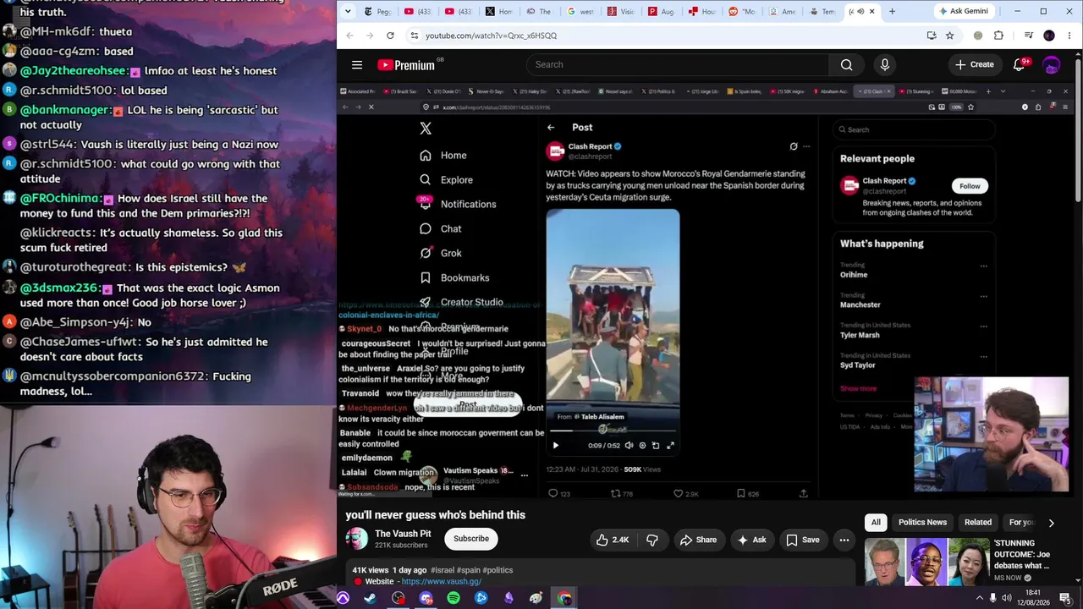The height and width of the screenshot is (609, 1083).
Task: Open the Chrome profile avatar
Action: tap(1049, 36)
